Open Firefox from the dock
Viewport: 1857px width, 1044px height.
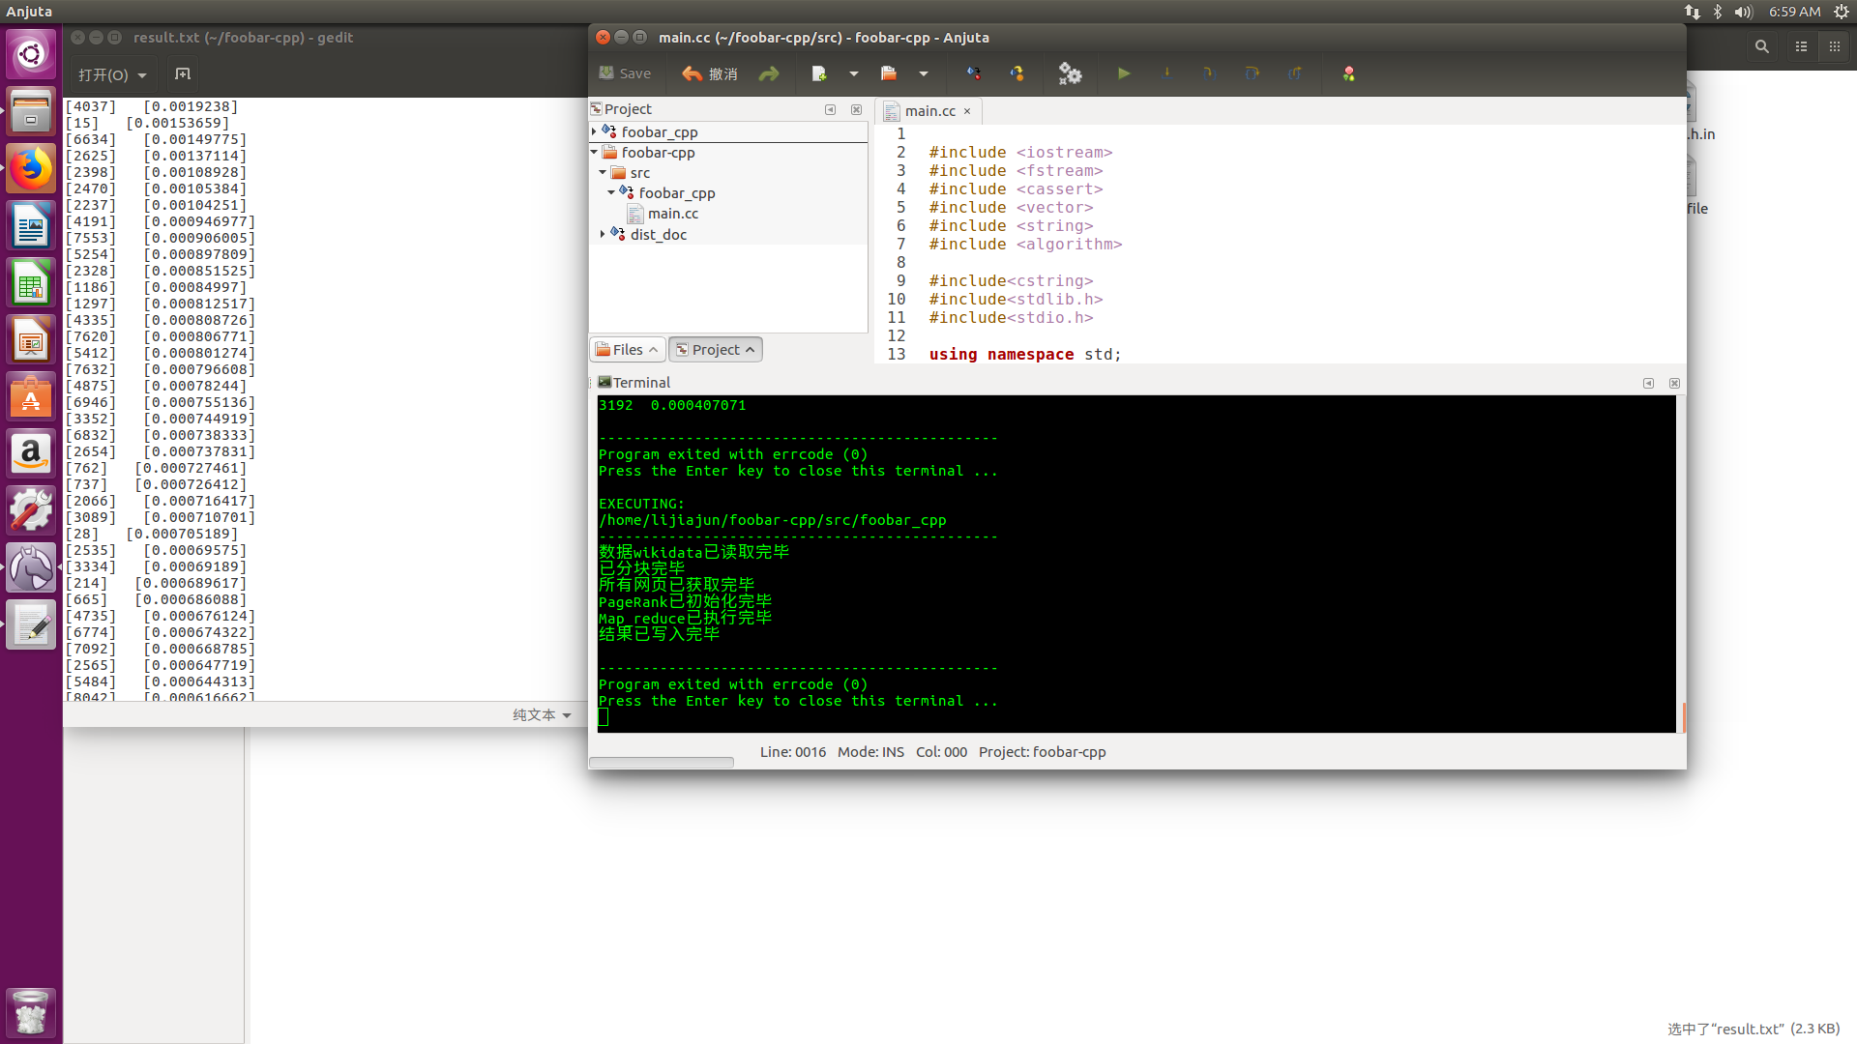(x=31, y=170)
